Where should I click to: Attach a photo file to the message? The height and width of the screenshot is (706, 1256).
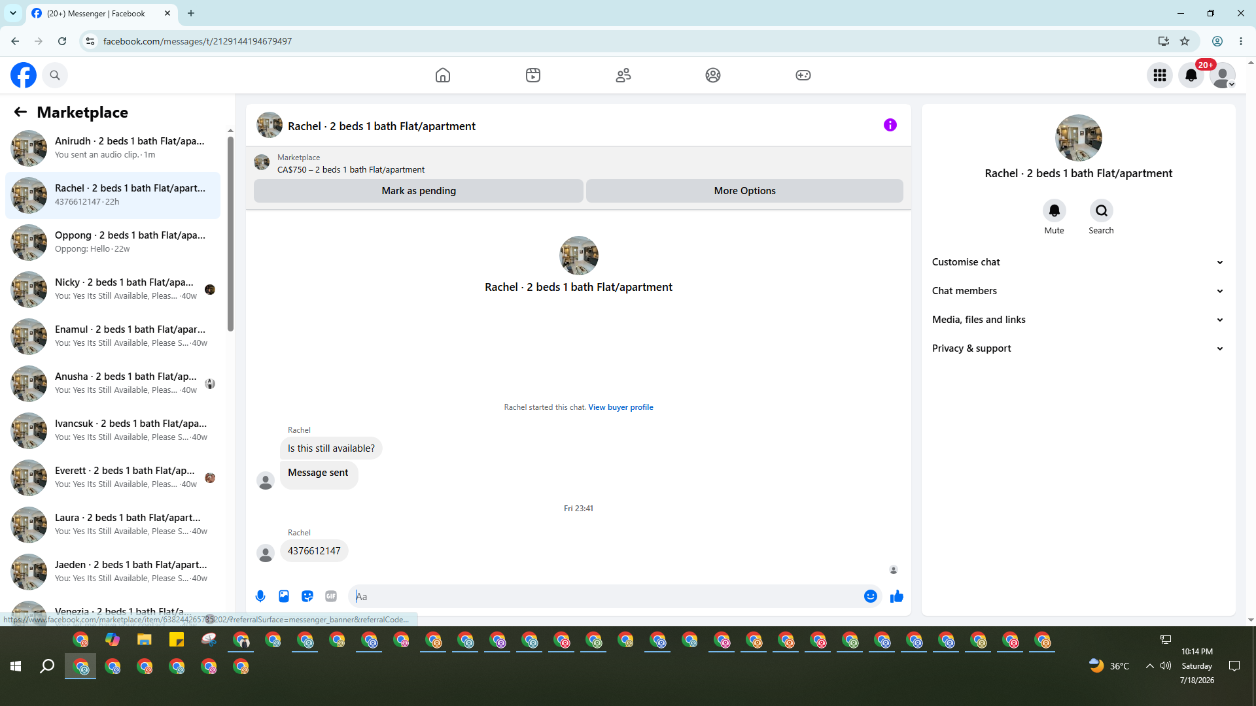pos(284,596)
